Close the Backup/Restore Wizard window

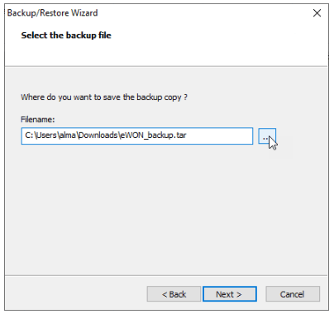point(317,13)
